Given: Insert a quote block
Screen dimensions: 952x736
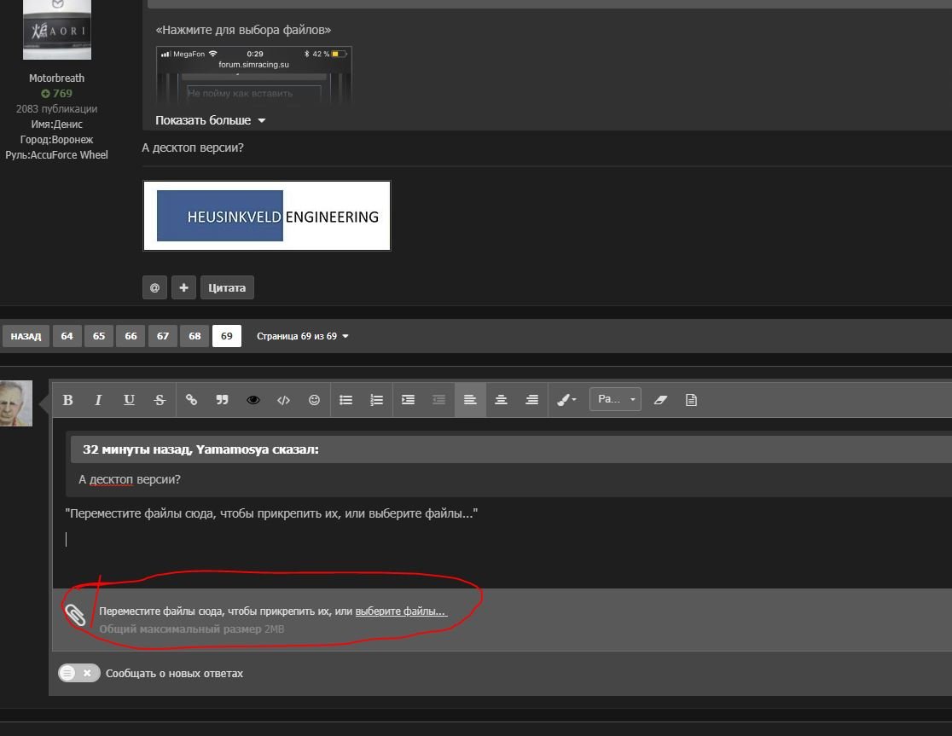Looking at the screenshot, I should tap(222, 400).
